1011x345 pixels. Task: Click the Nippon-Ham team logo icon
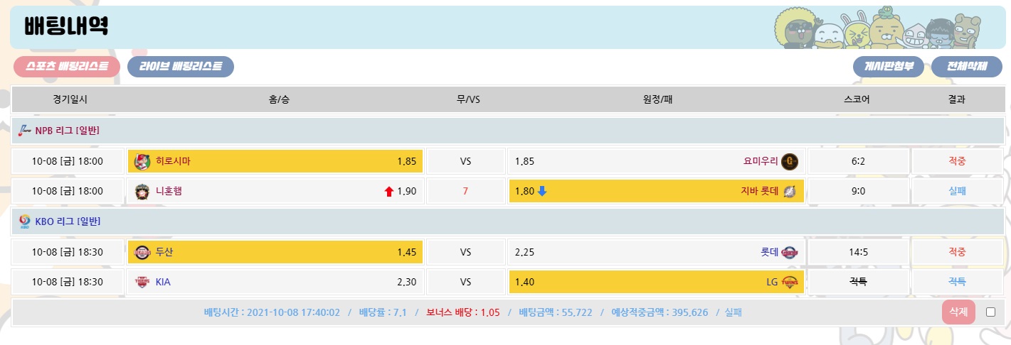(142, 190)
